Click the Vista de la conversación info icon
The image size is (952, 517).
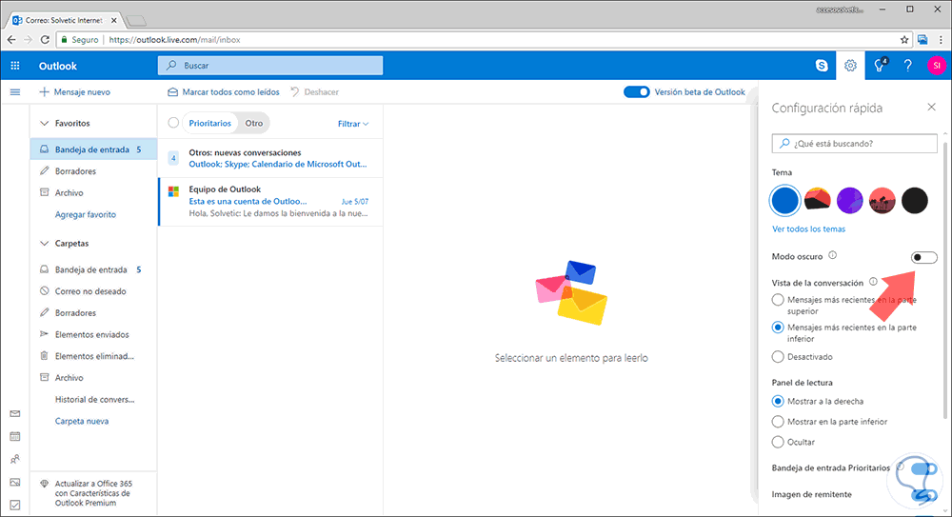873,282
